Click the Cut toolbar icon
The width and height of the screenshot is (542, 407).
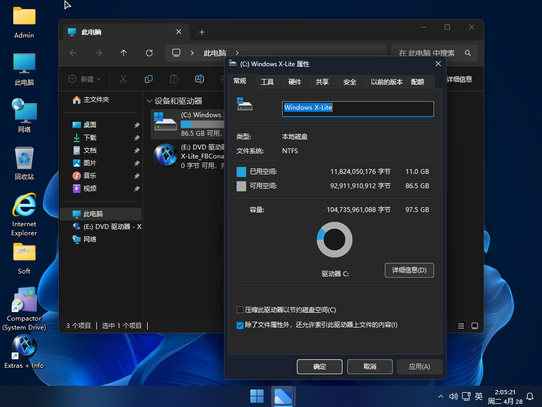[123, 79]
